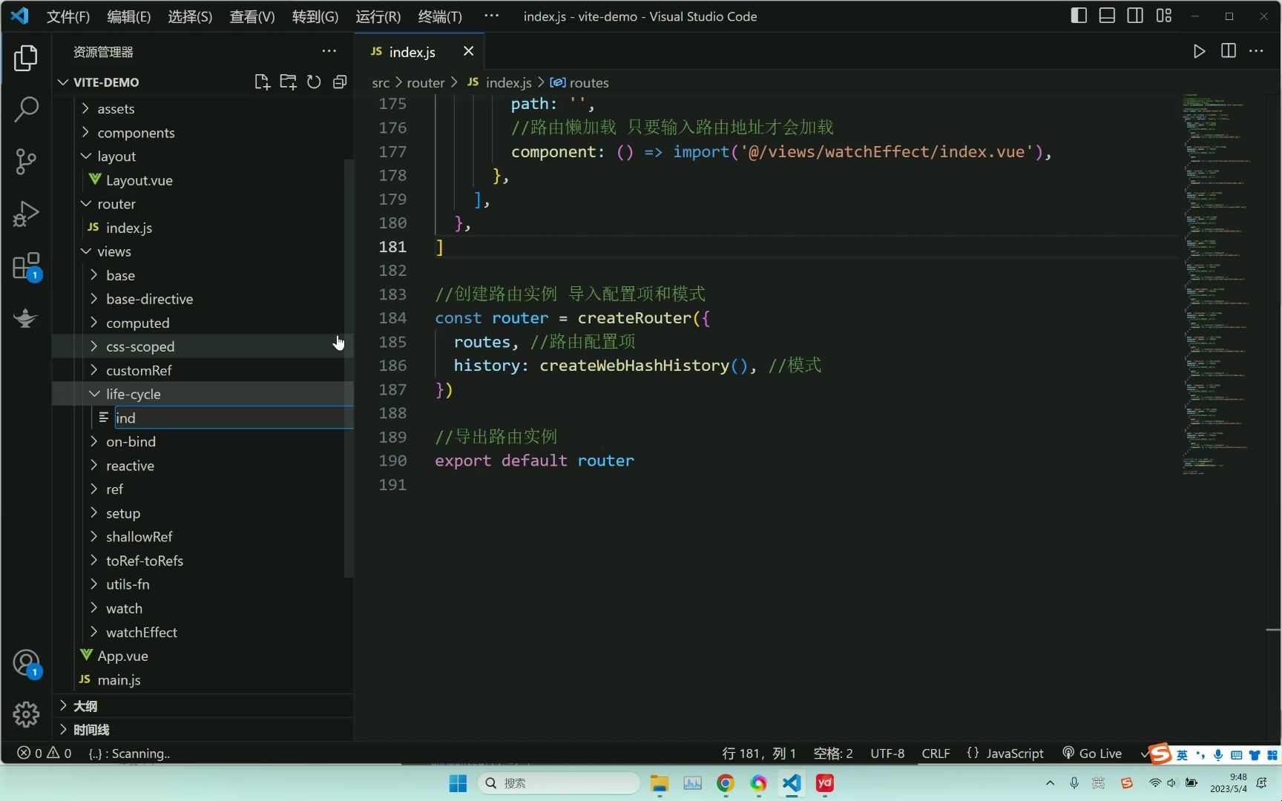Expand the base-directive folder
This screenshot has width=1282, height=801.
pyautogui.click(x=203, y=299)
